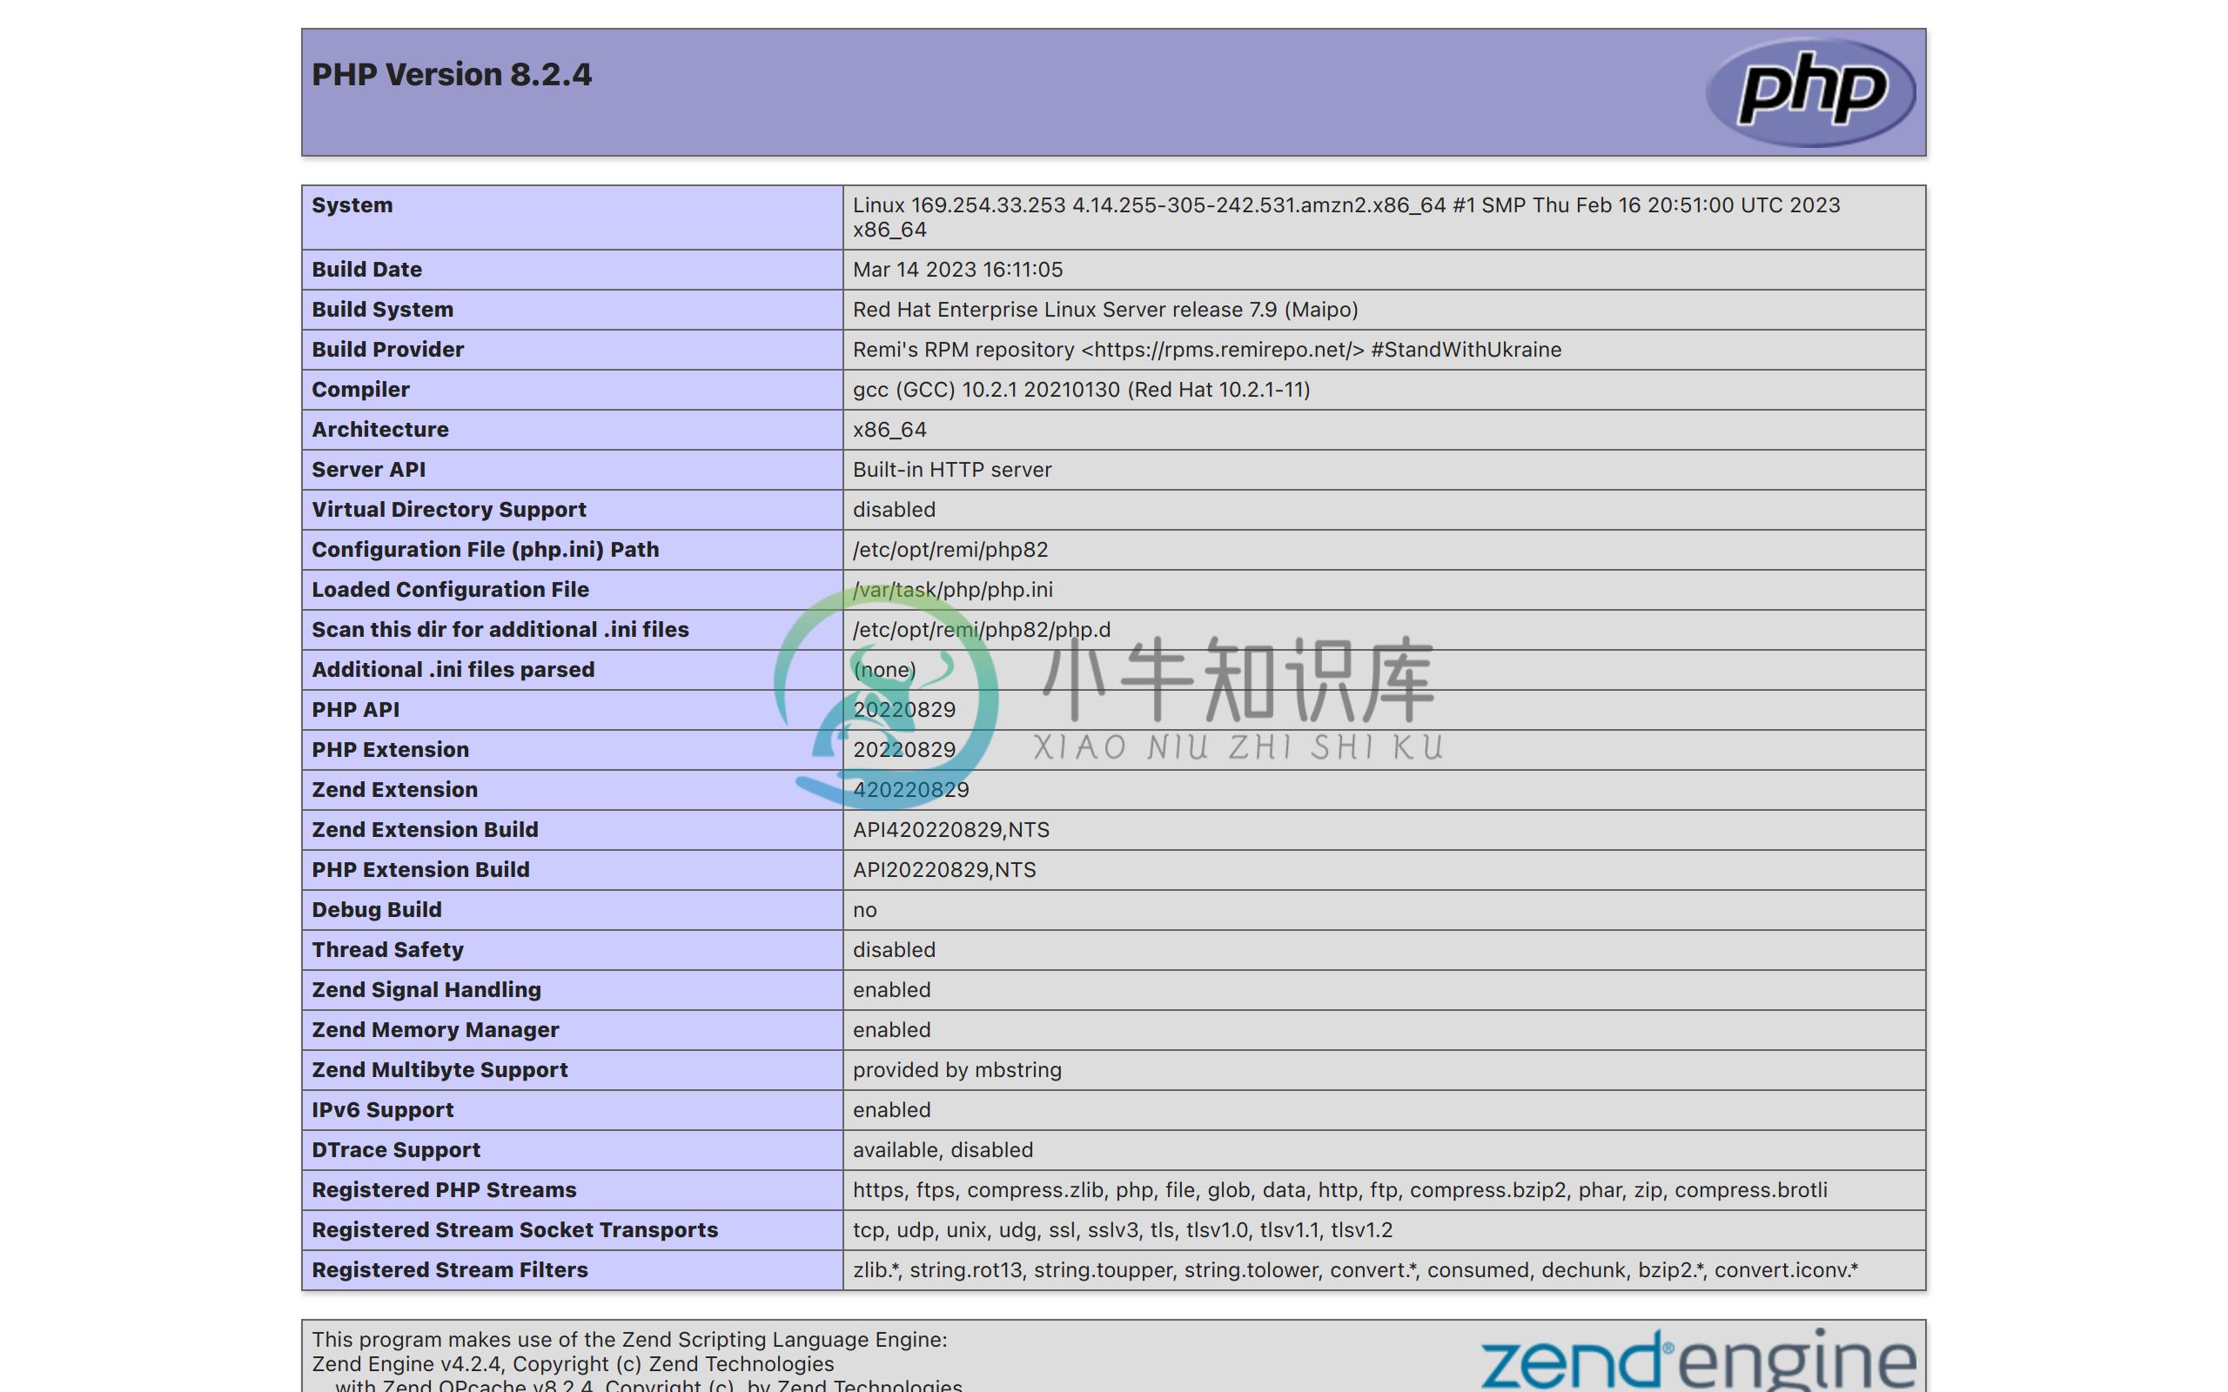Select the /etc/opt/remi/php82 path value
The height and width of the screenshot is (1392, 2228).
coord(950,550)
